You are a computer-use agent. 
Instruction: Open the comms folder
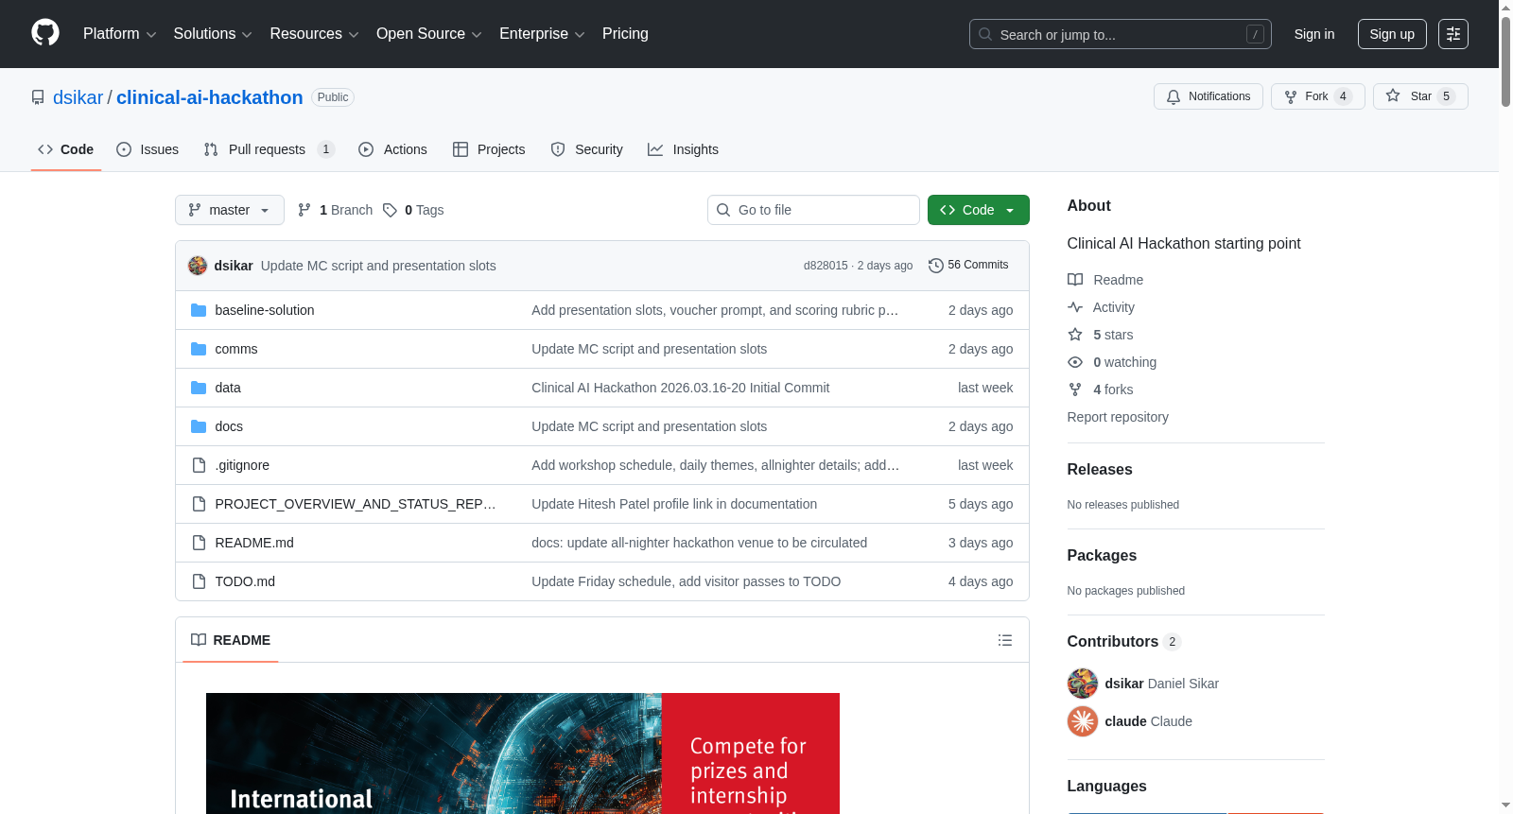(236, 349)
